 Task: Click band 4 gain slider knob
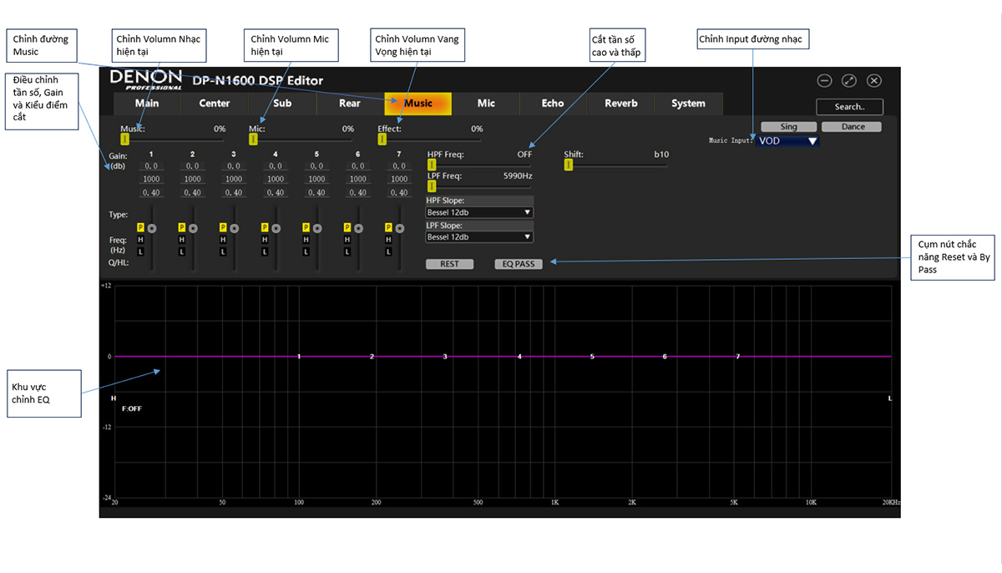[276, 227]
